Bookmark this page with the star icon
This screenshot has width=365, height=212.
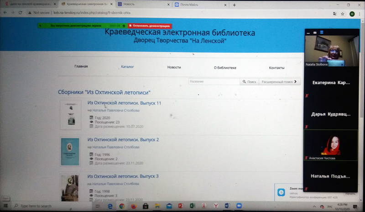[343, 14]
